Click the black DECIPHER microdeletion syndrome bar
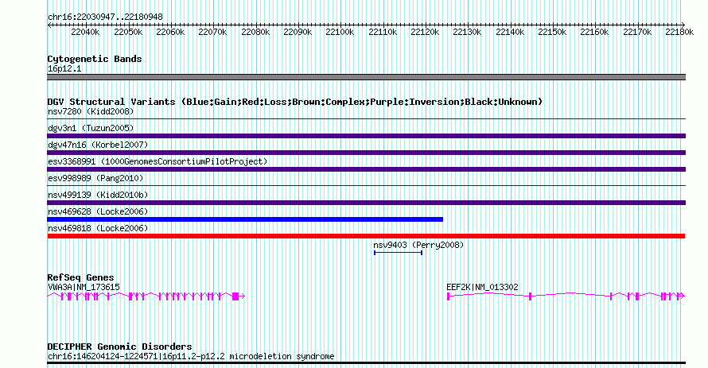The width and height of the screenshot is (708, 368). 366,363
